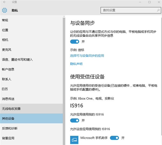This screenshot has width=162, height=145.
Task: Click 选择可与设备同步的应用 link
Action: pos(87,56)
